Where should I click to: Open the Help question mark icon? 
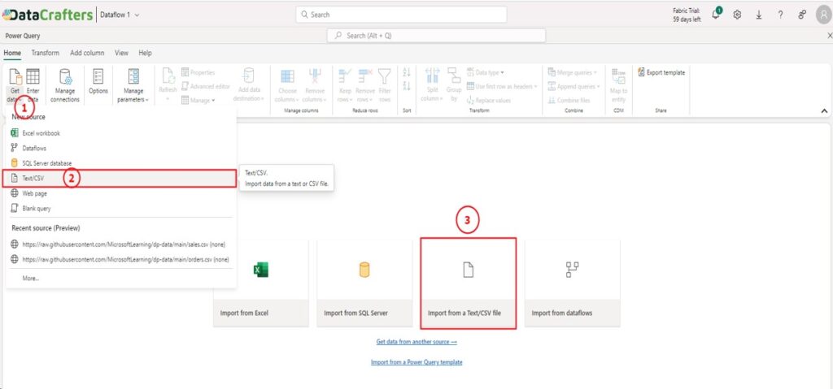(780, 15)
